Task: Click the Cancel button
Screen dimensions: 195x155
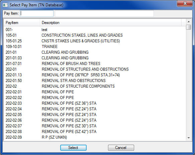Action: (121, 148)
